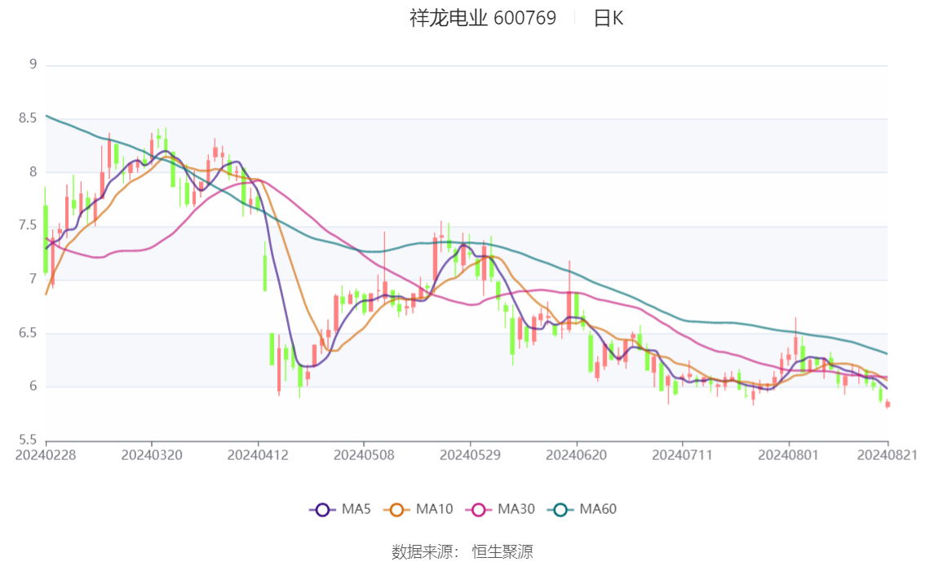Click the chart title 祥龙电业 600769
Image resolution: width=925 pixels, height=562 pixels.
point(483,18)
